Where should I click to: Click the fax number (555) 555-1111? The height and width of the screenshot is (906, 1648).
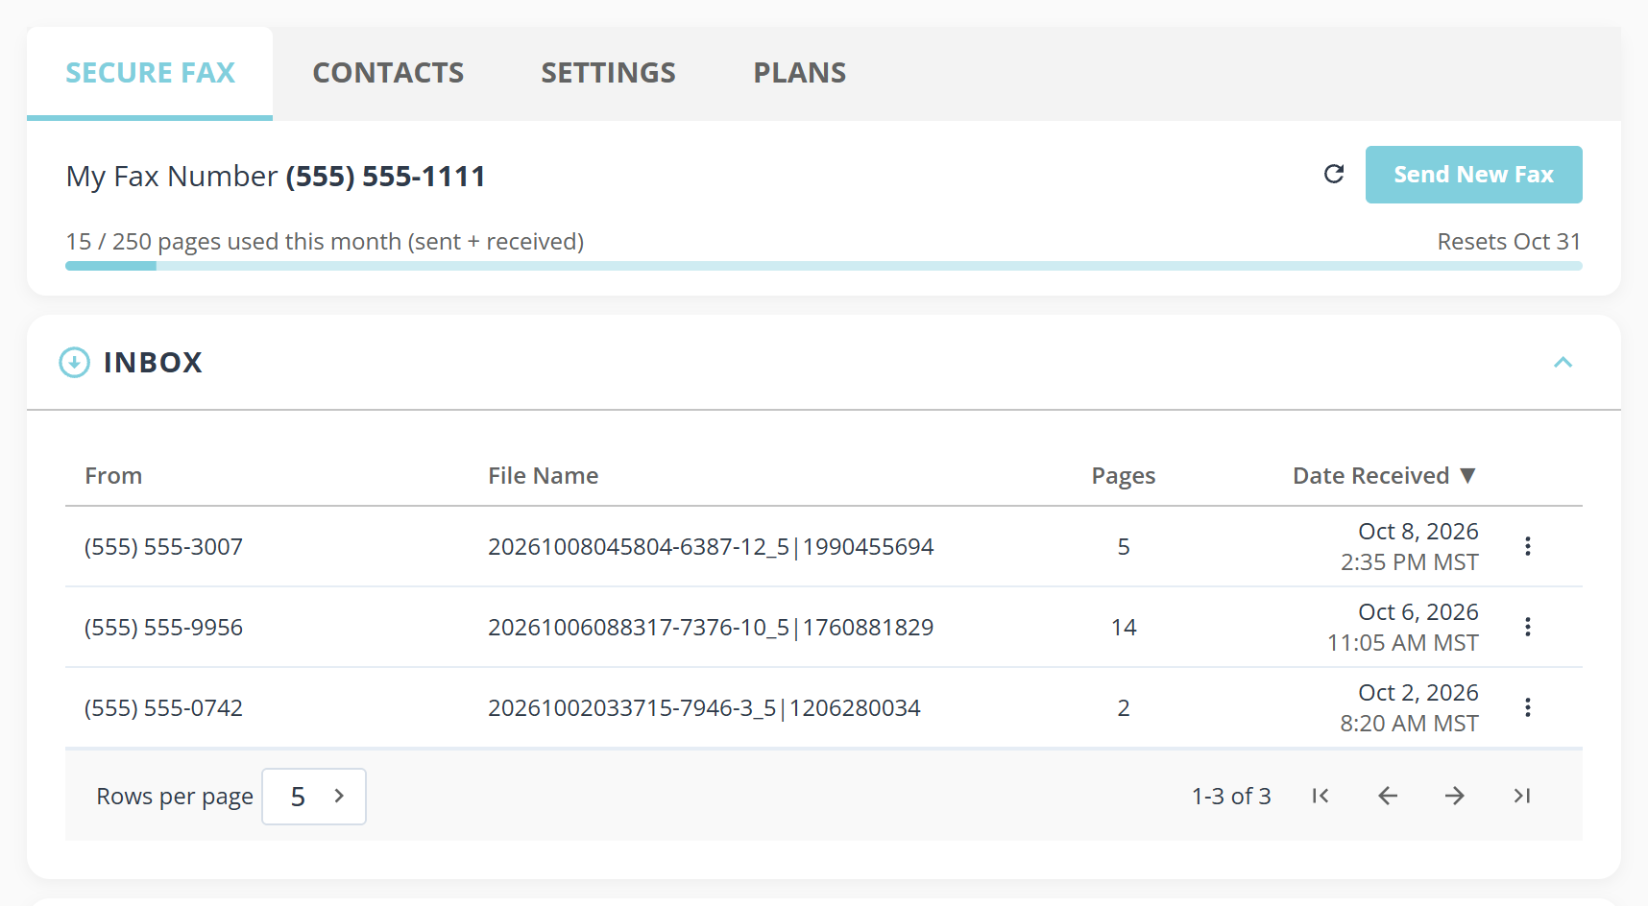click(385, 177)
